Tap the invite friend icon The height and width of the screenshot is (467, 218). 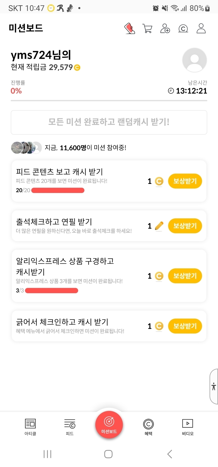[x=165, y=28]
